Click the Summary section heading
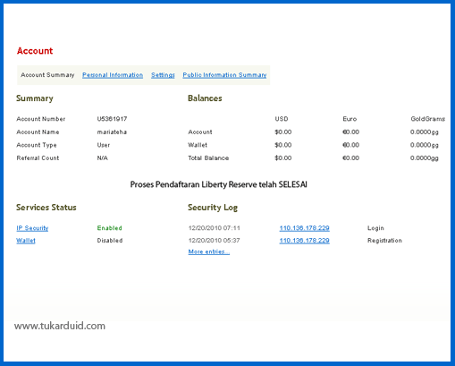Screen dimensions: 455x366 (x=35, y=98)
